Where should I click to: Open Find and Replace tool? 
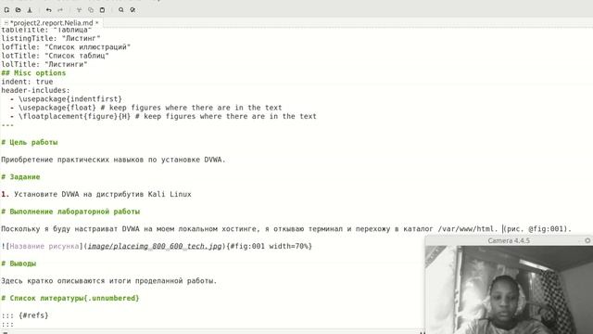point(132,10)
